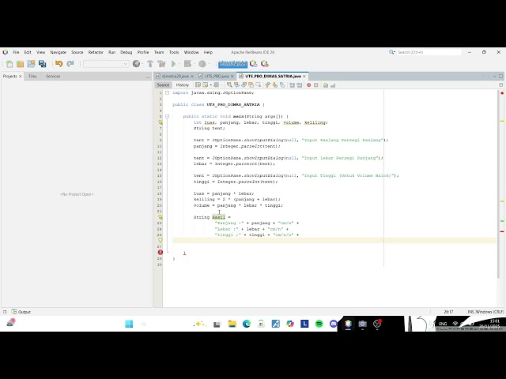This screenshot has height=379, width=506.
Task: Close the UTS_PBO_DIMAS_SATRIA.java tab
Action: click(304, 77)
